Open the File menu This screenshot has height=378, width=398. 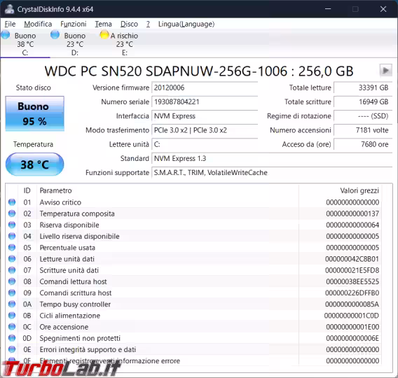coord(10,24)
